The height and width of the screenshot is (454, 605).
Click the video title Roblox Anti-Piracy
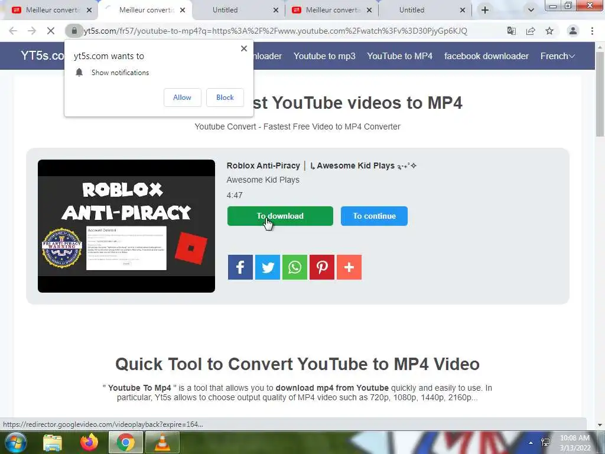[x=321, y=166]
